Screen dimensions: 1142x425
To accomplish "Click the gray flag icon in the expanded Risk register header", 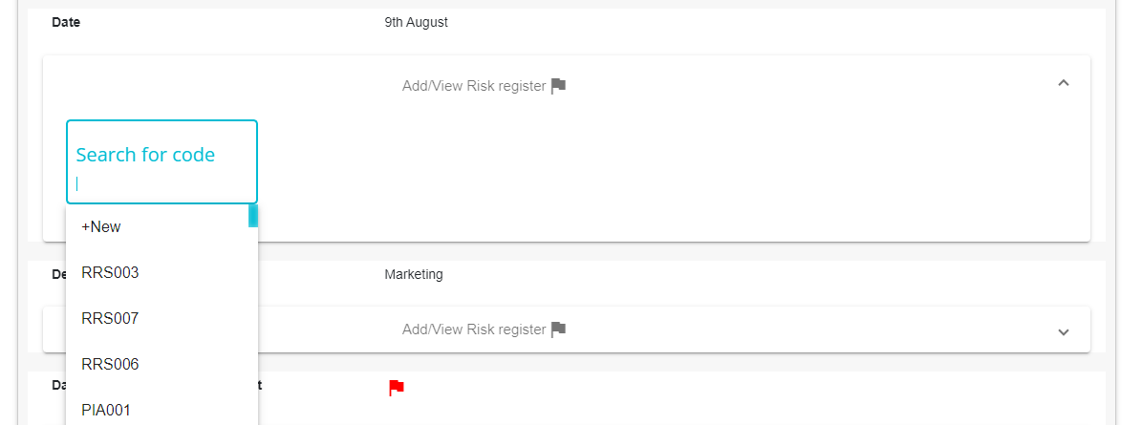I will click(x=559, y=86).
